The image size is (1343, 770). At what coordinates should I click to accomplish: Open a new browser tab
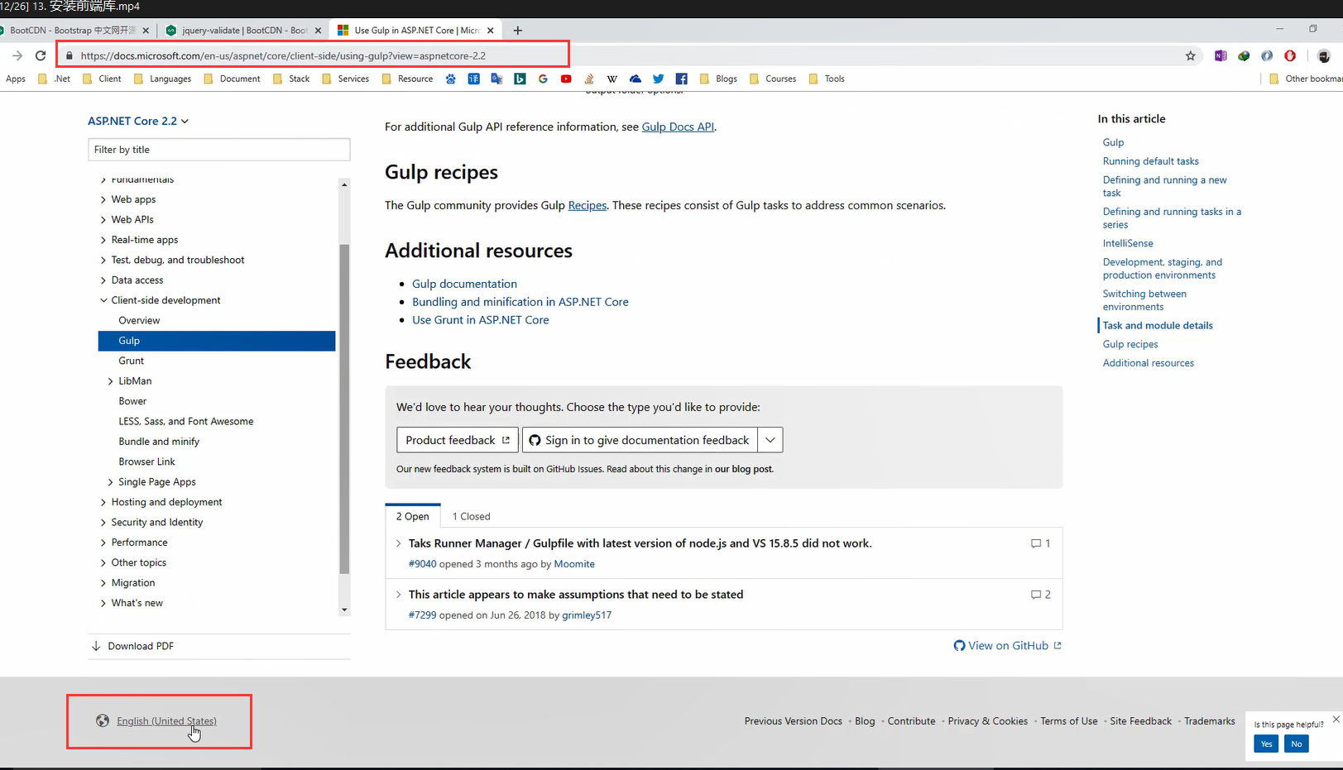[518, 31]
